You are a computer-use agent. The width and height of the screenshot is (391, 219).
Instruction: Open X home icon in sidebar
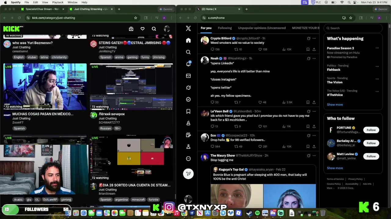pyautogui.click(x=188, y=40)
